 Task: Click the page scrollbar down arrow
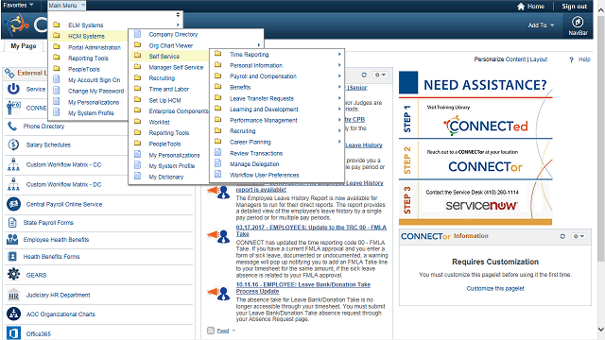pos(601,330)
